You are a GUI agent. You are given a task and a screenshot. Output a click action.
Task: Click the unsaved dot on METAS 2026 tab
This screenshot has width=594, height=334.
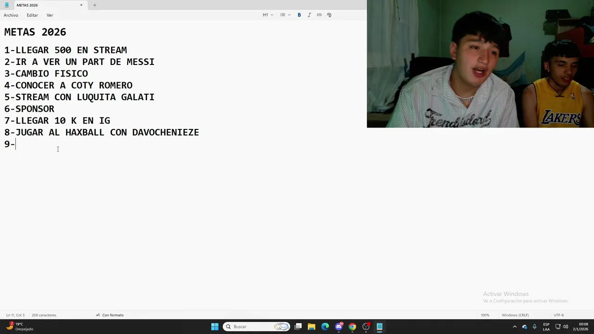(81, 5)
